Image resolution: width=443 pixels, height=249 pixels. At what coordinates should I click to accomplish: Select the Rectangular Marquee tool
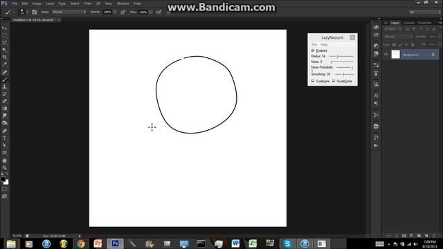5,35
